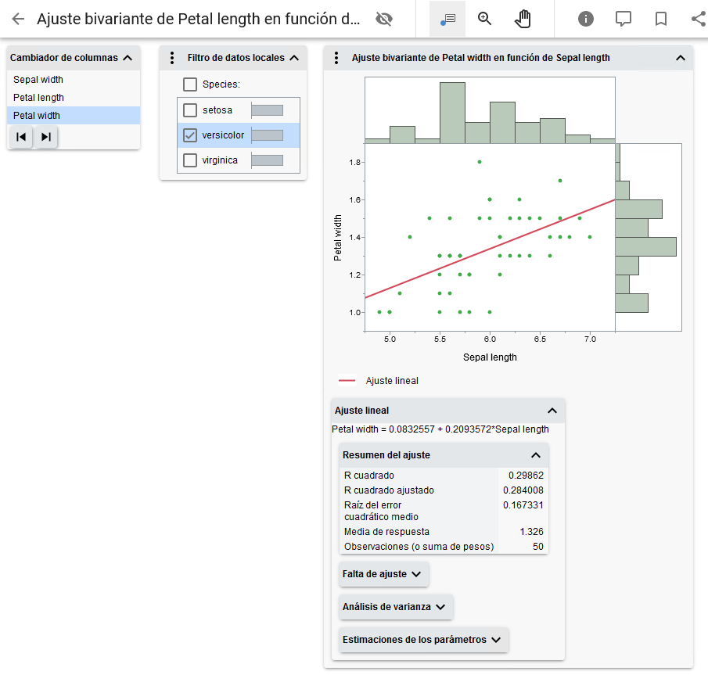708x675 pixels.
Task: Open the info details icon
Action: tap(586, 19)
